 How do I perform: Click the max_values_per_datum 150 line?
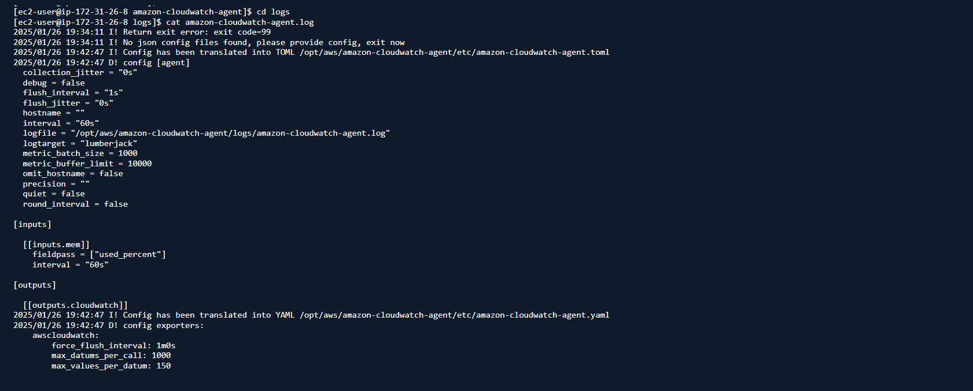(x=111, y=366)
